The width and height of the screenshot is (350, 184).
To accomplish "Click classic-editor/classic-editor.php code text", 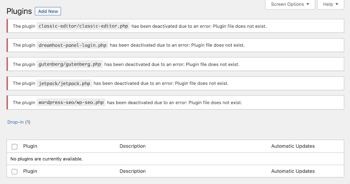I will pos(83,26).
